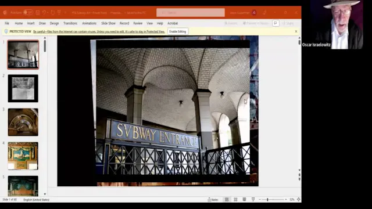Click the Save icon in title bar
Viewport: 372px width, 209px height.
(37, 12)
